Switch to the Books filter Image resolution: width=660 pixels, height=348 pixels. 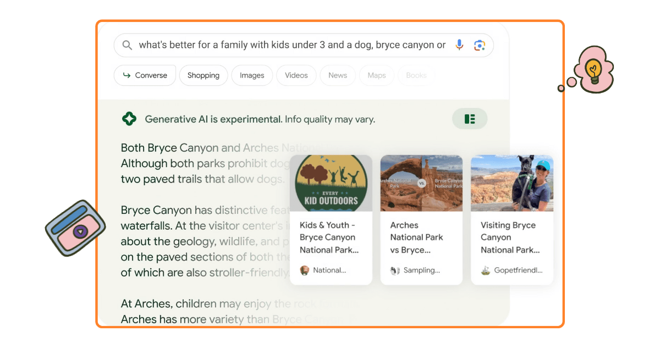click(416, 75)
